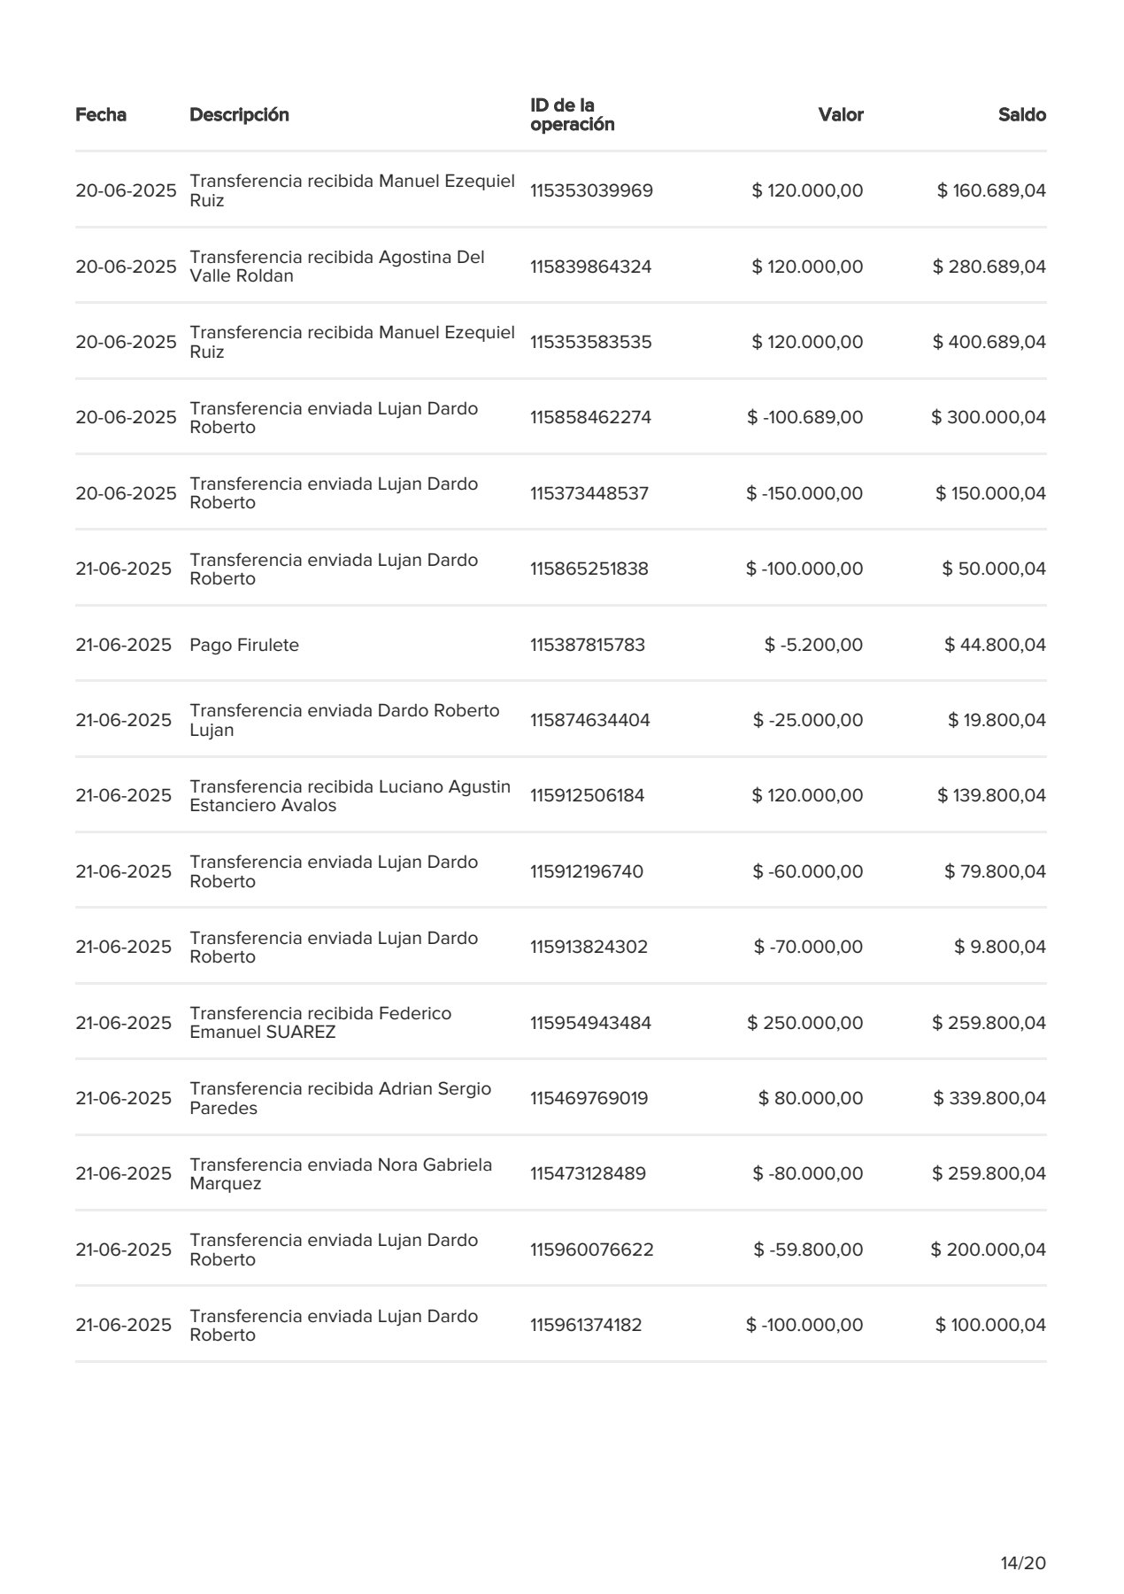Click the $ 250.000,00 value
Image resolution: width=1124 pixels, height=1594 pixels.
tap(805, 1024)
